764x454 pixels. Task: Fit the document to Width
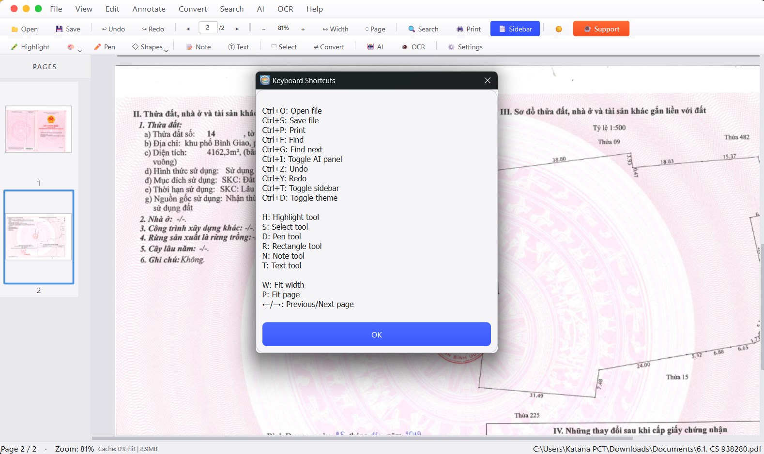[x=336, y=29]
